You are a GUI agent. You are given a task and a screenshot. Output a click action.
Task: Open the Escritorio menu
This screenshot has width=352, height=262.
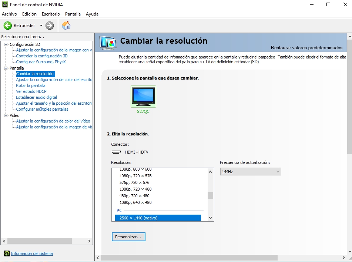tap(51, 14)
